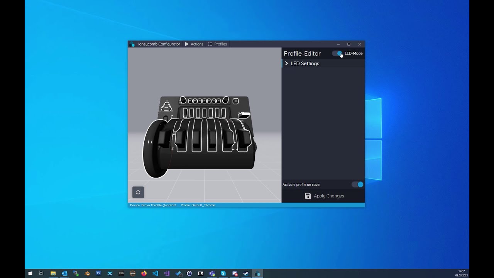
Task: Click the Activate profile on save label
Action: (x=301, y=185)
